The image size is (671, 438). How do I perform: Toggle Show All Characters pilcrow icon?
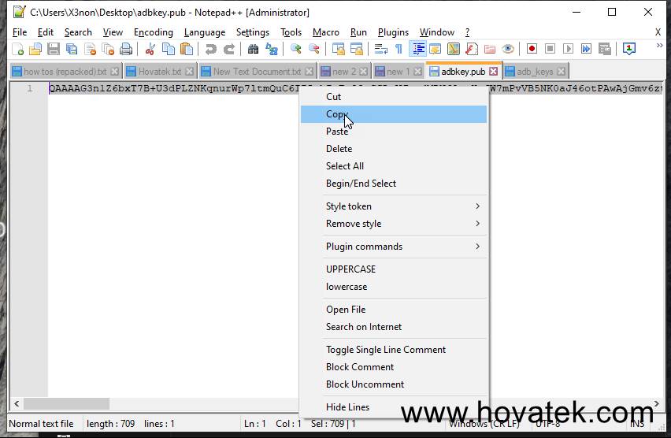coord(399,50)
